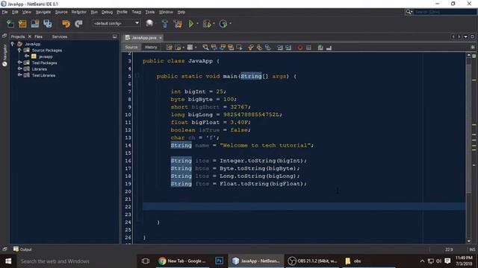Open the File menu
478x268 pixels.
(x=4, y=12)
